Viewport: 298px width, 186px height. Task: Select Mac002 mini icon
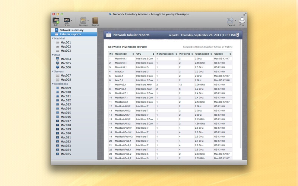57,47
